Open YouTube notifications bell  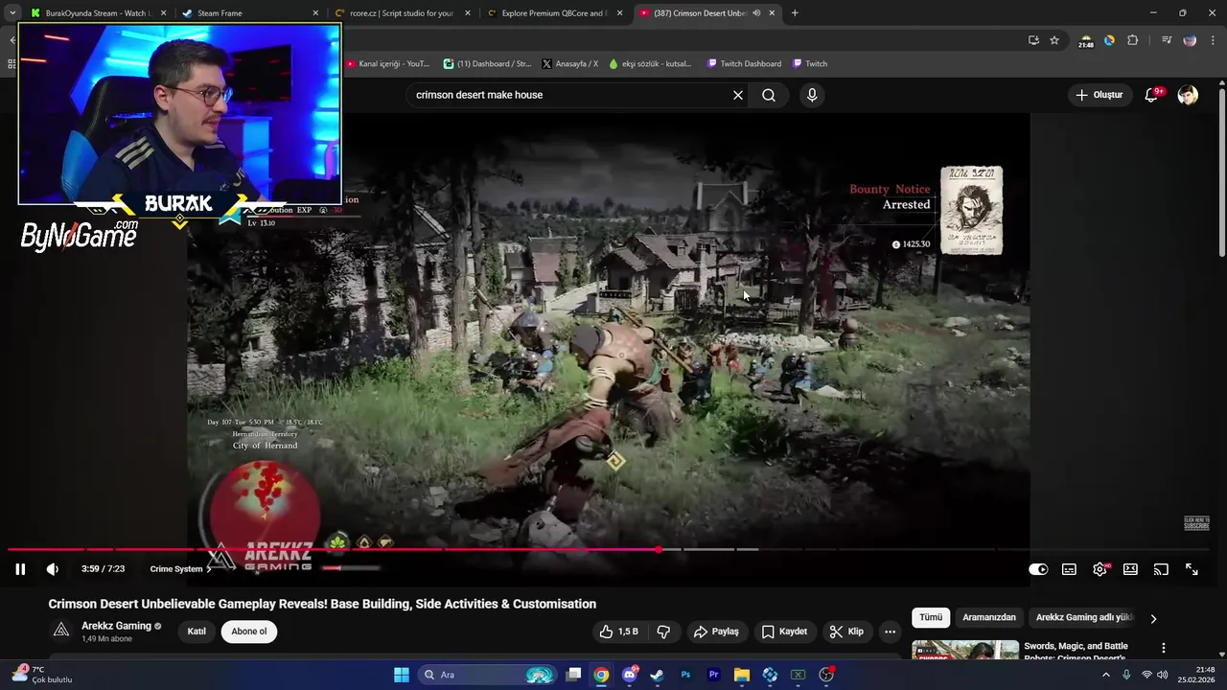coord(1151,95)
